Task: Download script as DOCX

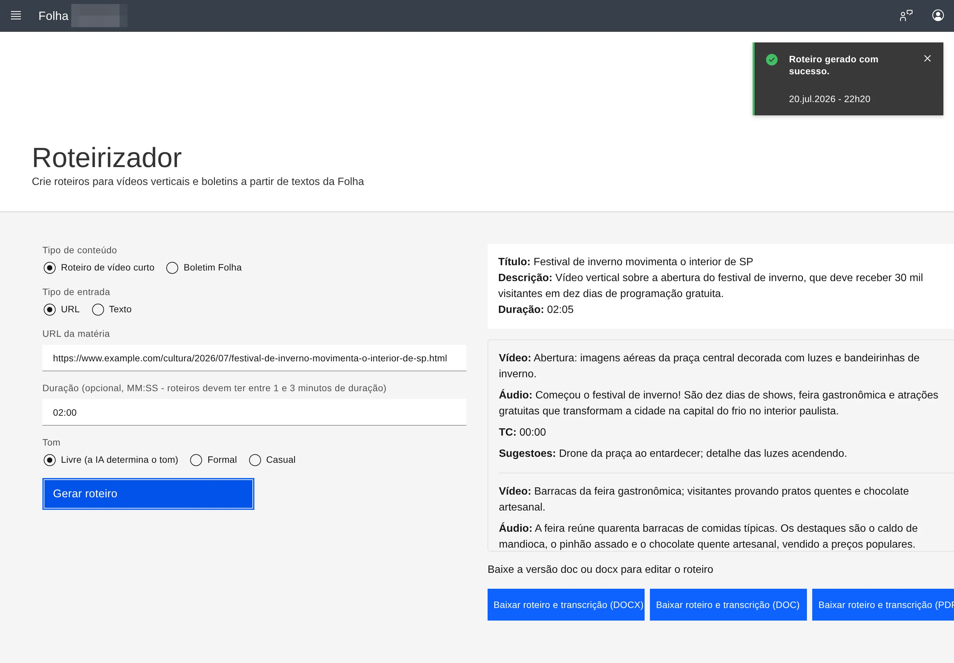Action: coord(566,604)
